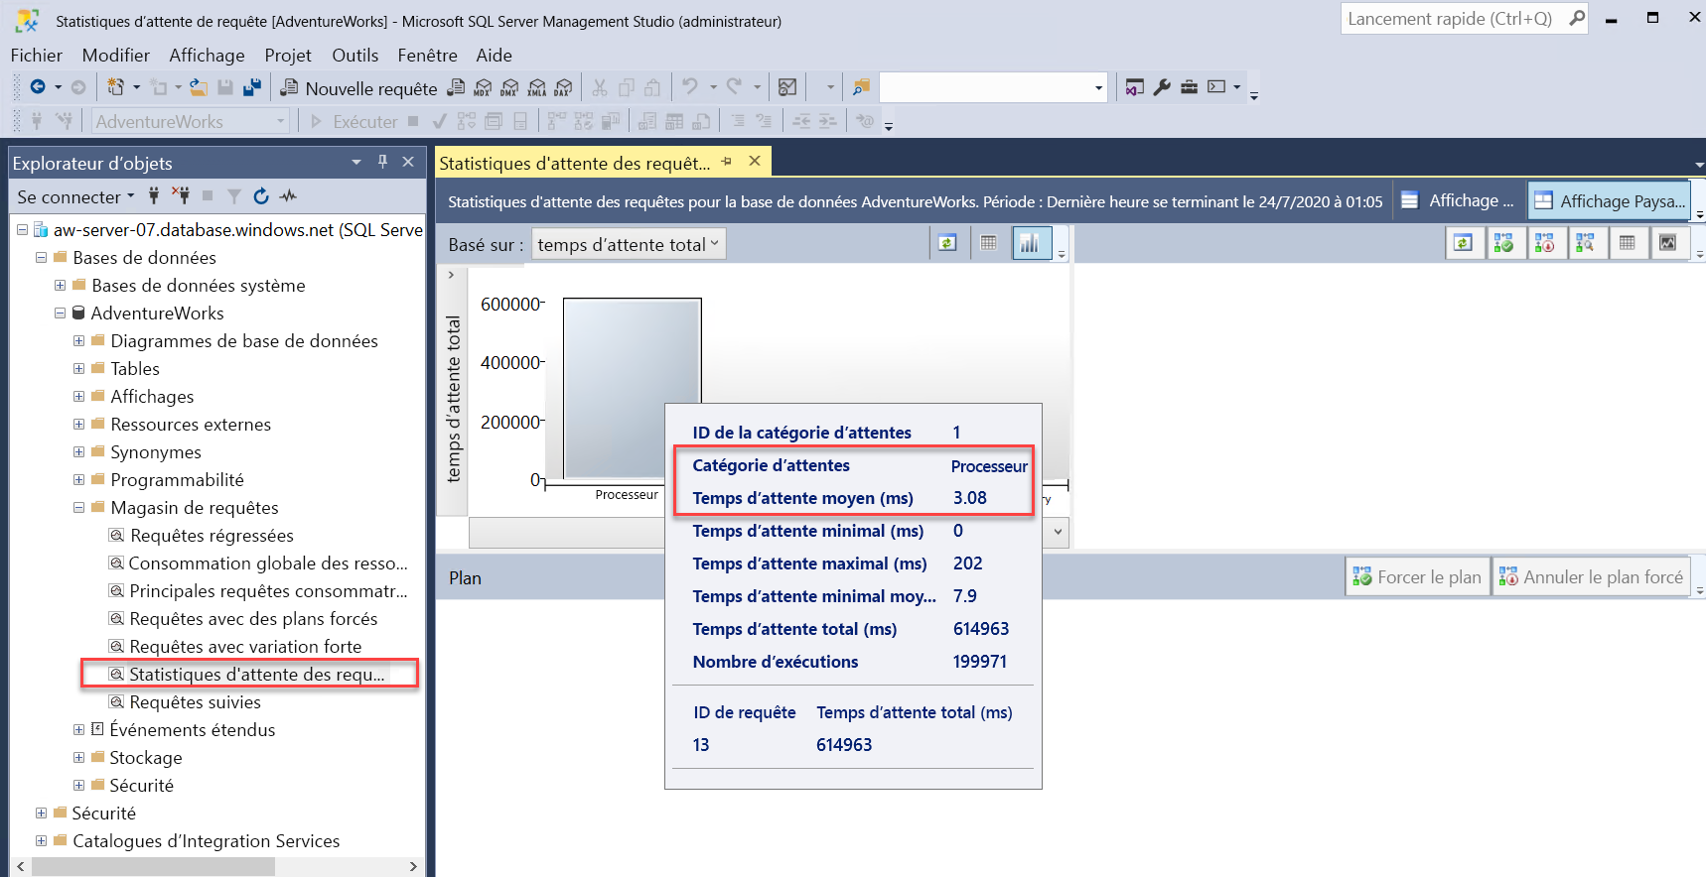Click Object Explorer connect plug icon
Viewport: 1706px width, 877px height.
pos(153,195)
